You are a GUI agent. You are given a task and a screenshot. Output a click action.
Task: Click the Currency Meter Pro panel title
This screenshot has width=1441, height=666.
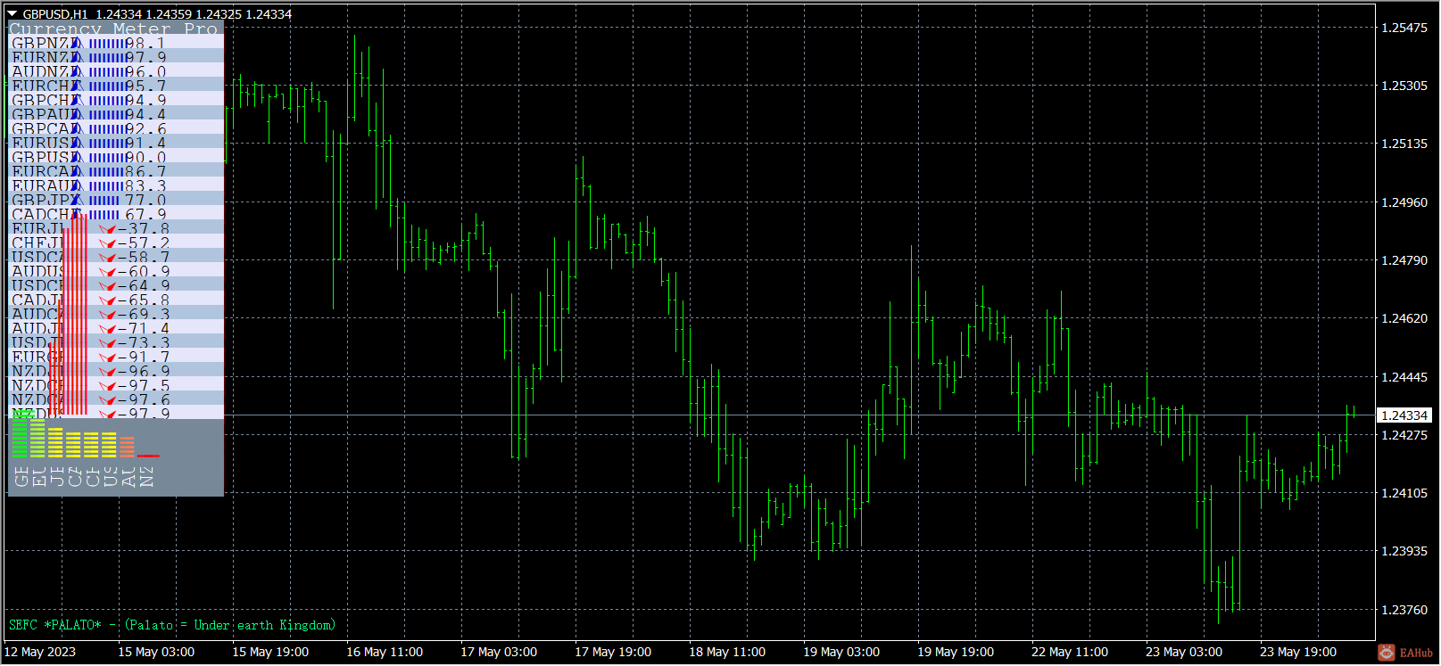click(x=113, y=29)
